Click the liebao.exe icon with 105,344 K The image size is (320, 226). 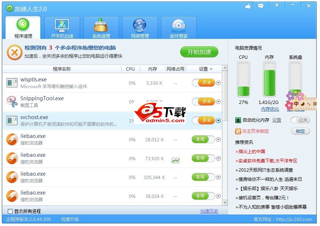[x=12, y=177]
